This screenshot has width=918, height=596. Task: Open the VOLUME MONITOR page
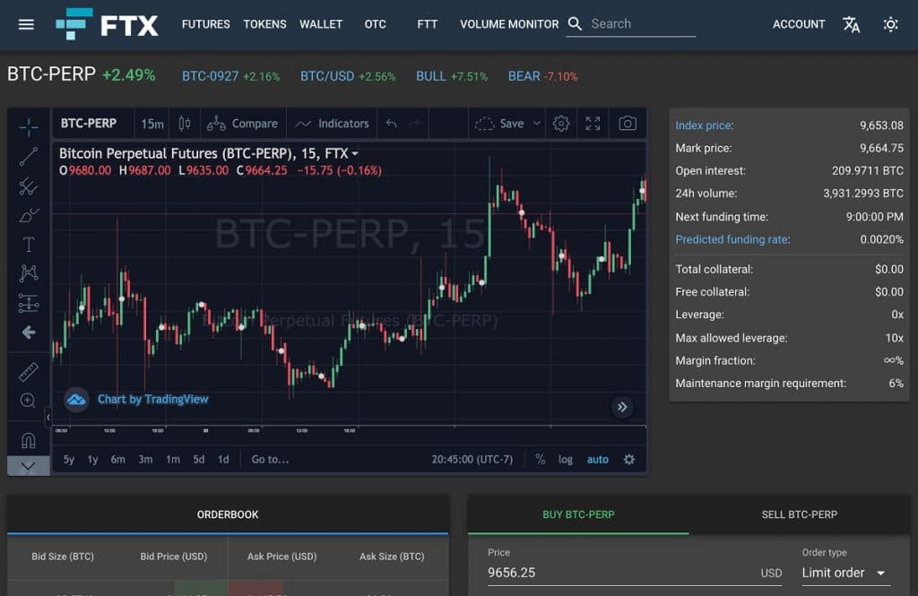[x=509, y=24]
